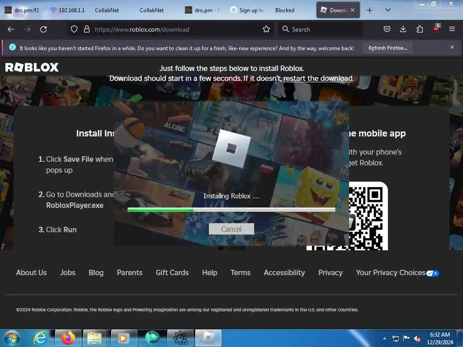Open the Accessibility footer link
Screen dimensions: 463x347
coord(284,272)
